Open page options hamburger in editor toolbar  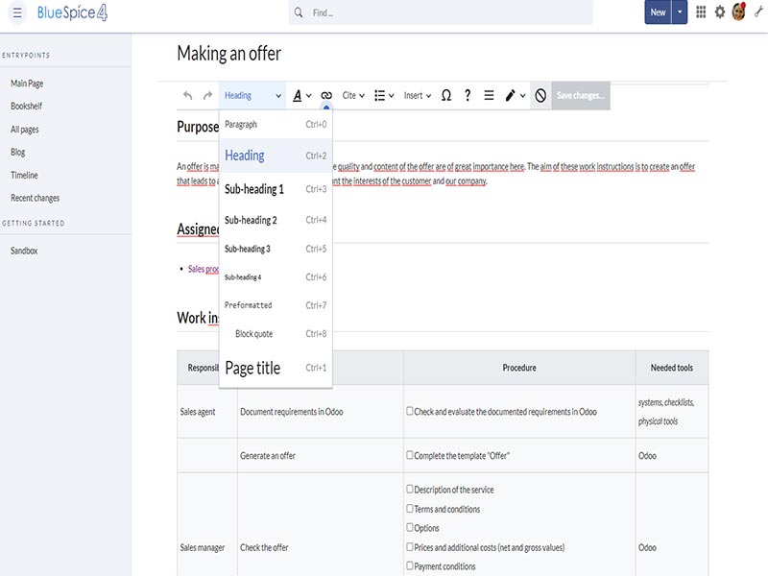click(489, 96)
